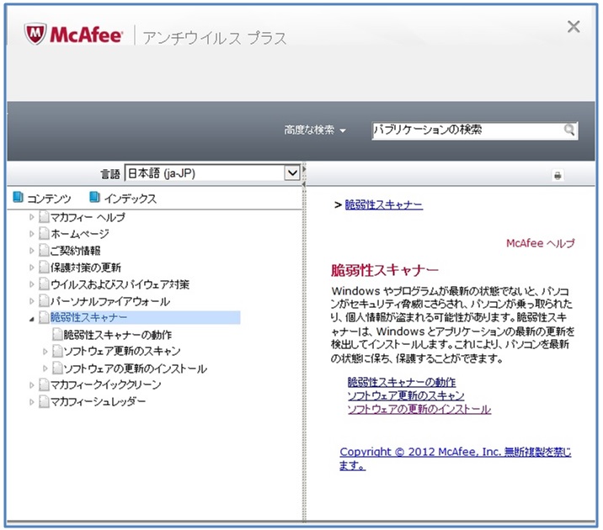The width and height of the screenshot is (603, 530).
Task: Click page icon beside マカフィークイッククリーン
Action: click(x=45, y=384)
